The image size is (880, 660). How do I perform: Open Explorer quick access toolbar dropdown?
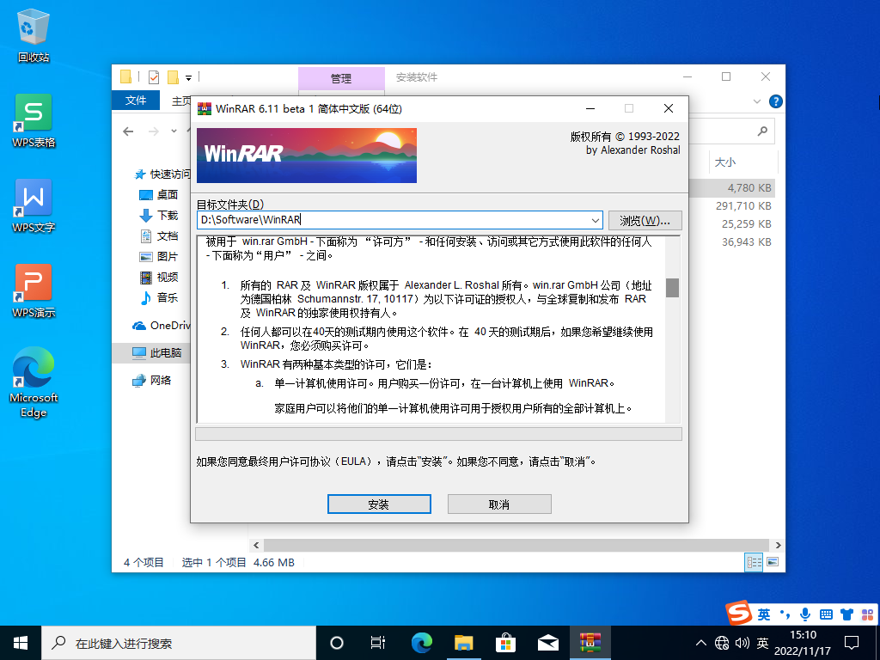coord(188,77)
